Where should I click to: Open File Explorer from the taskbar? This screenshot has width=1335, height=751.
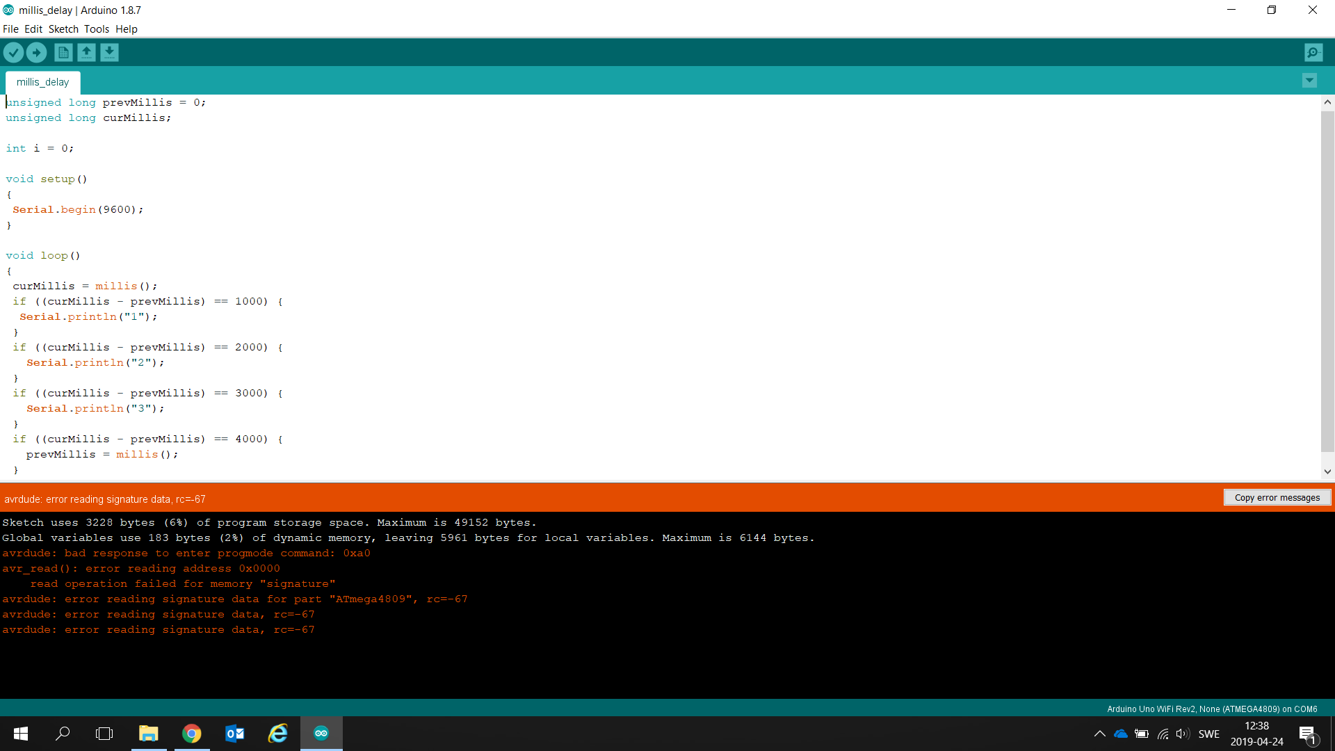(x=149, y=734)
